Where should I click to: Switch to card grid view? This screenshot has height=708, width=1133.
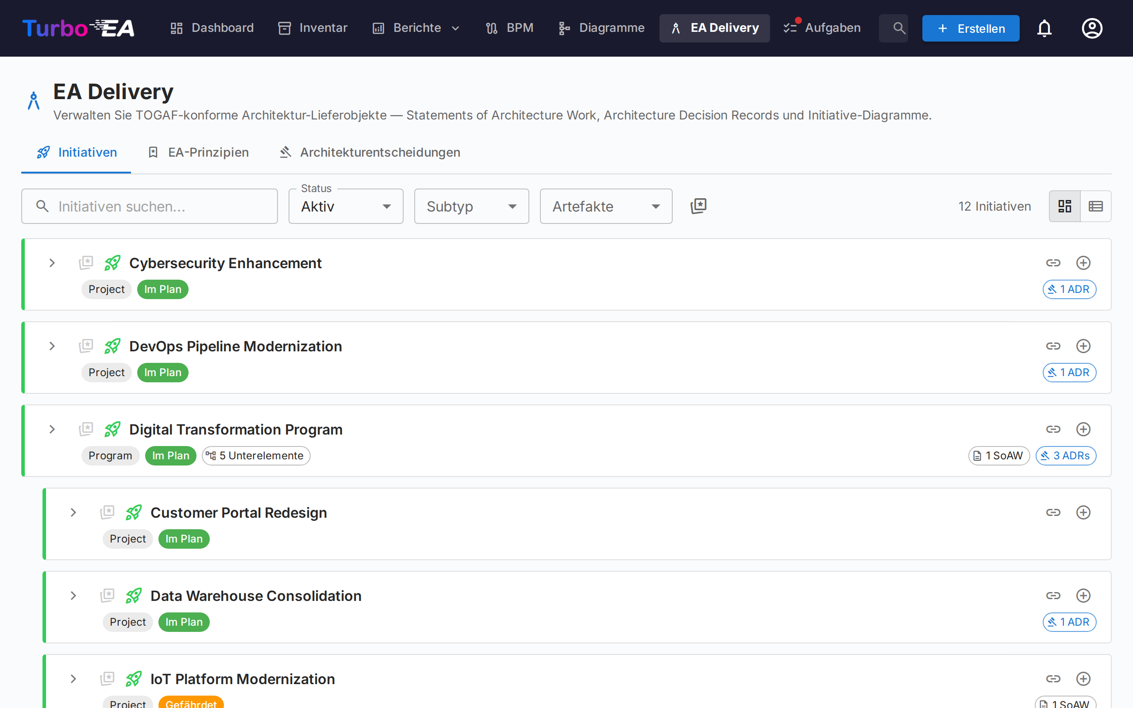(1065, 206)
